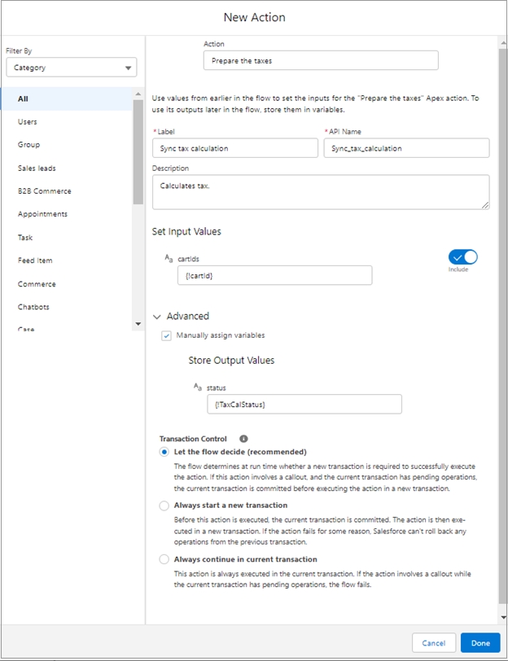
Task: Click the text type icon beside status
Action: point(197,387)
